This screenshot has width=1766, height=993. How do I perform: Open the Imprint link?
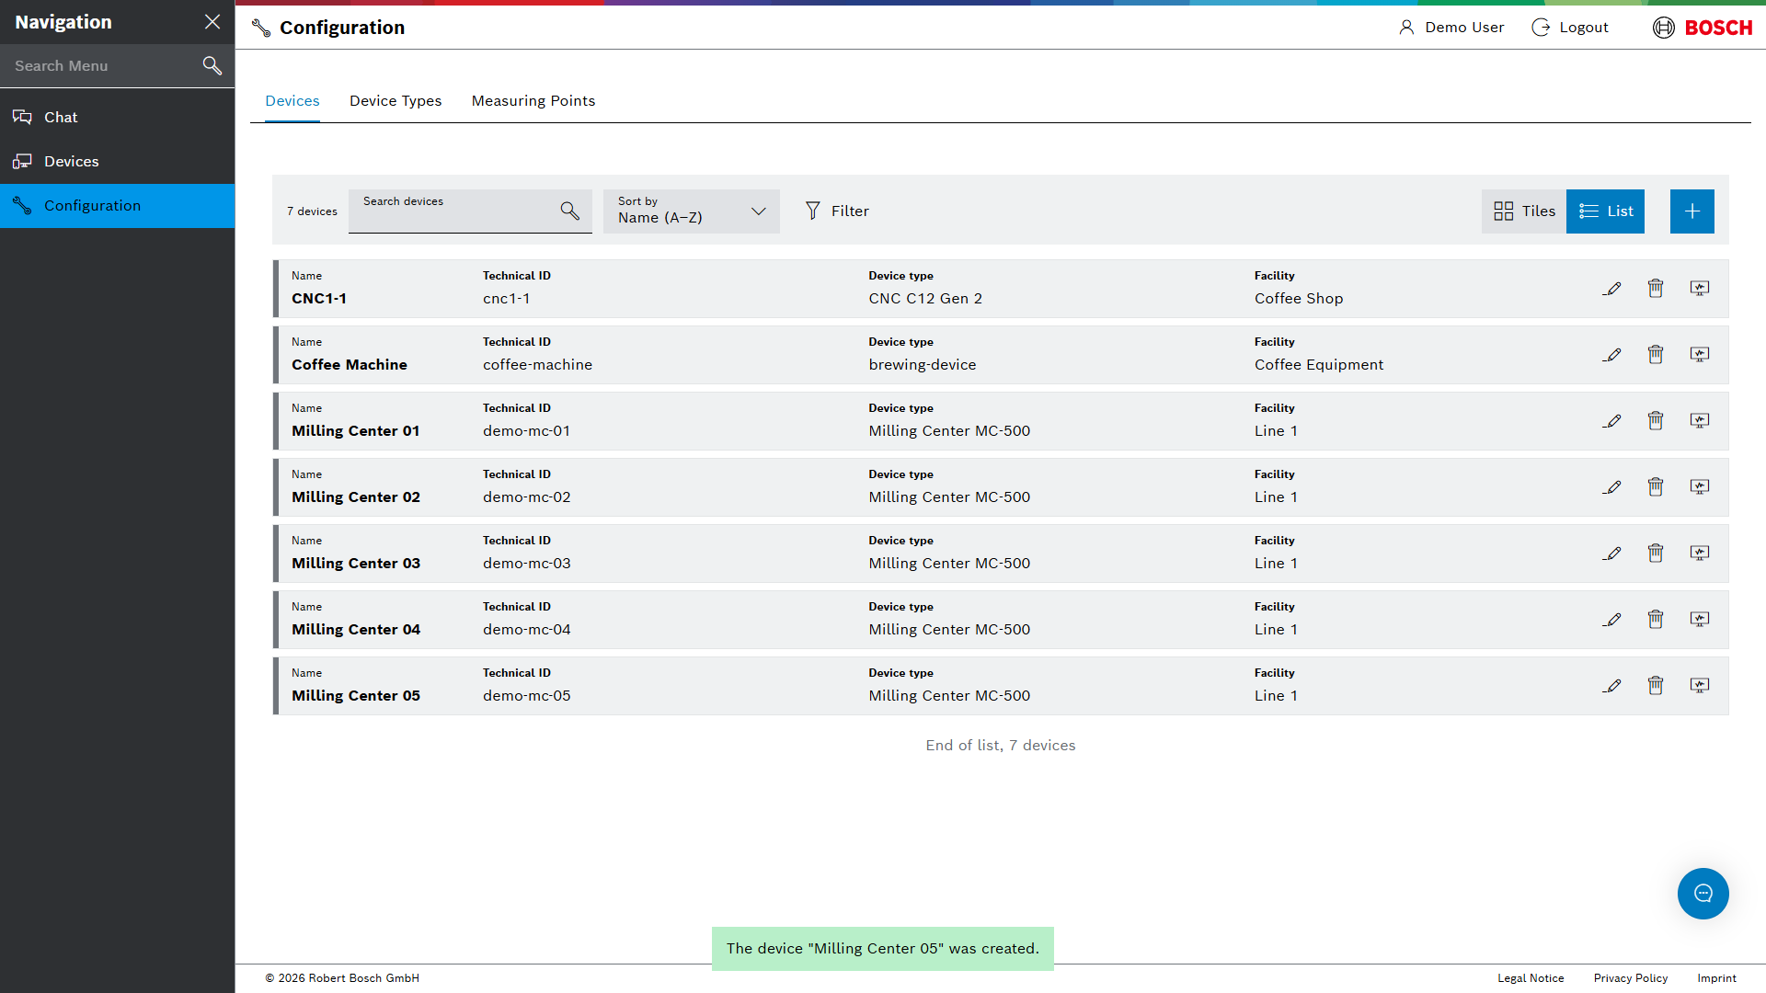1716,978
